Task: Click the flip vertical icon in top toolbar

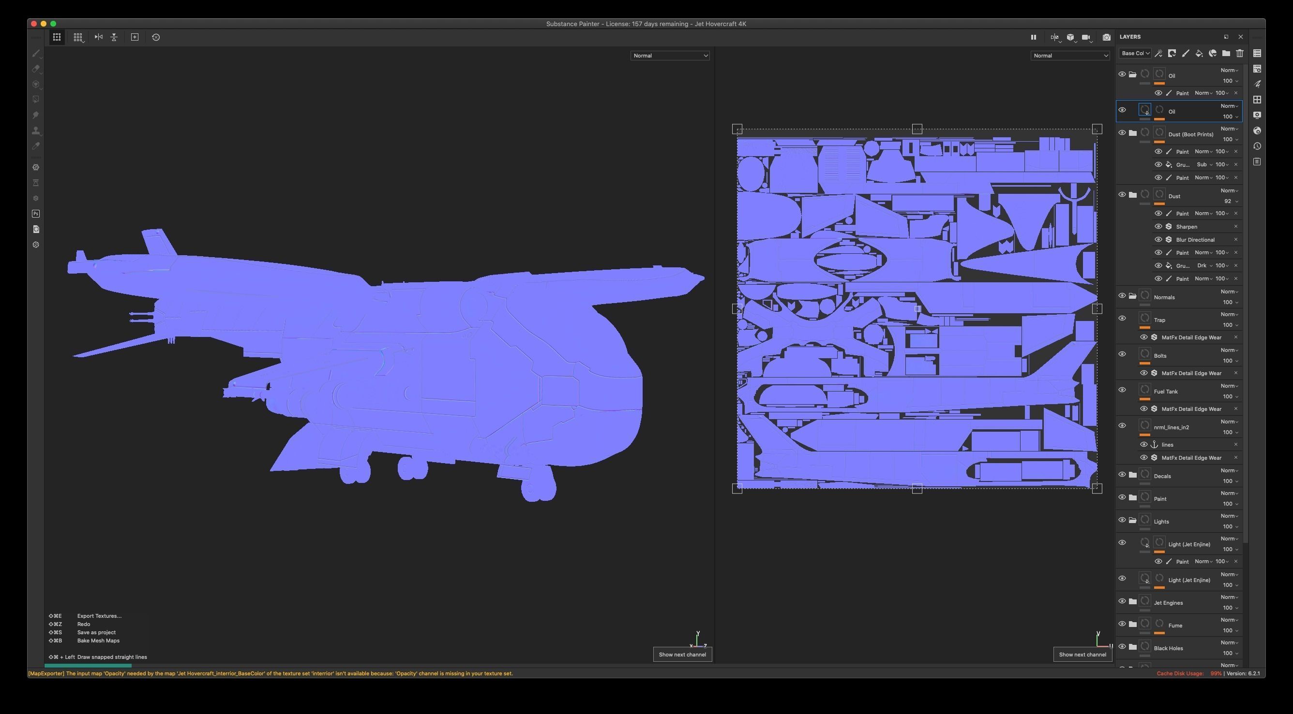Action: tap(114, 37)
